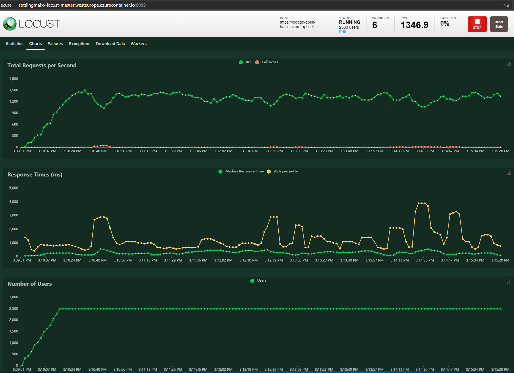
Task: Select the Charts tab
Action: 36,44
